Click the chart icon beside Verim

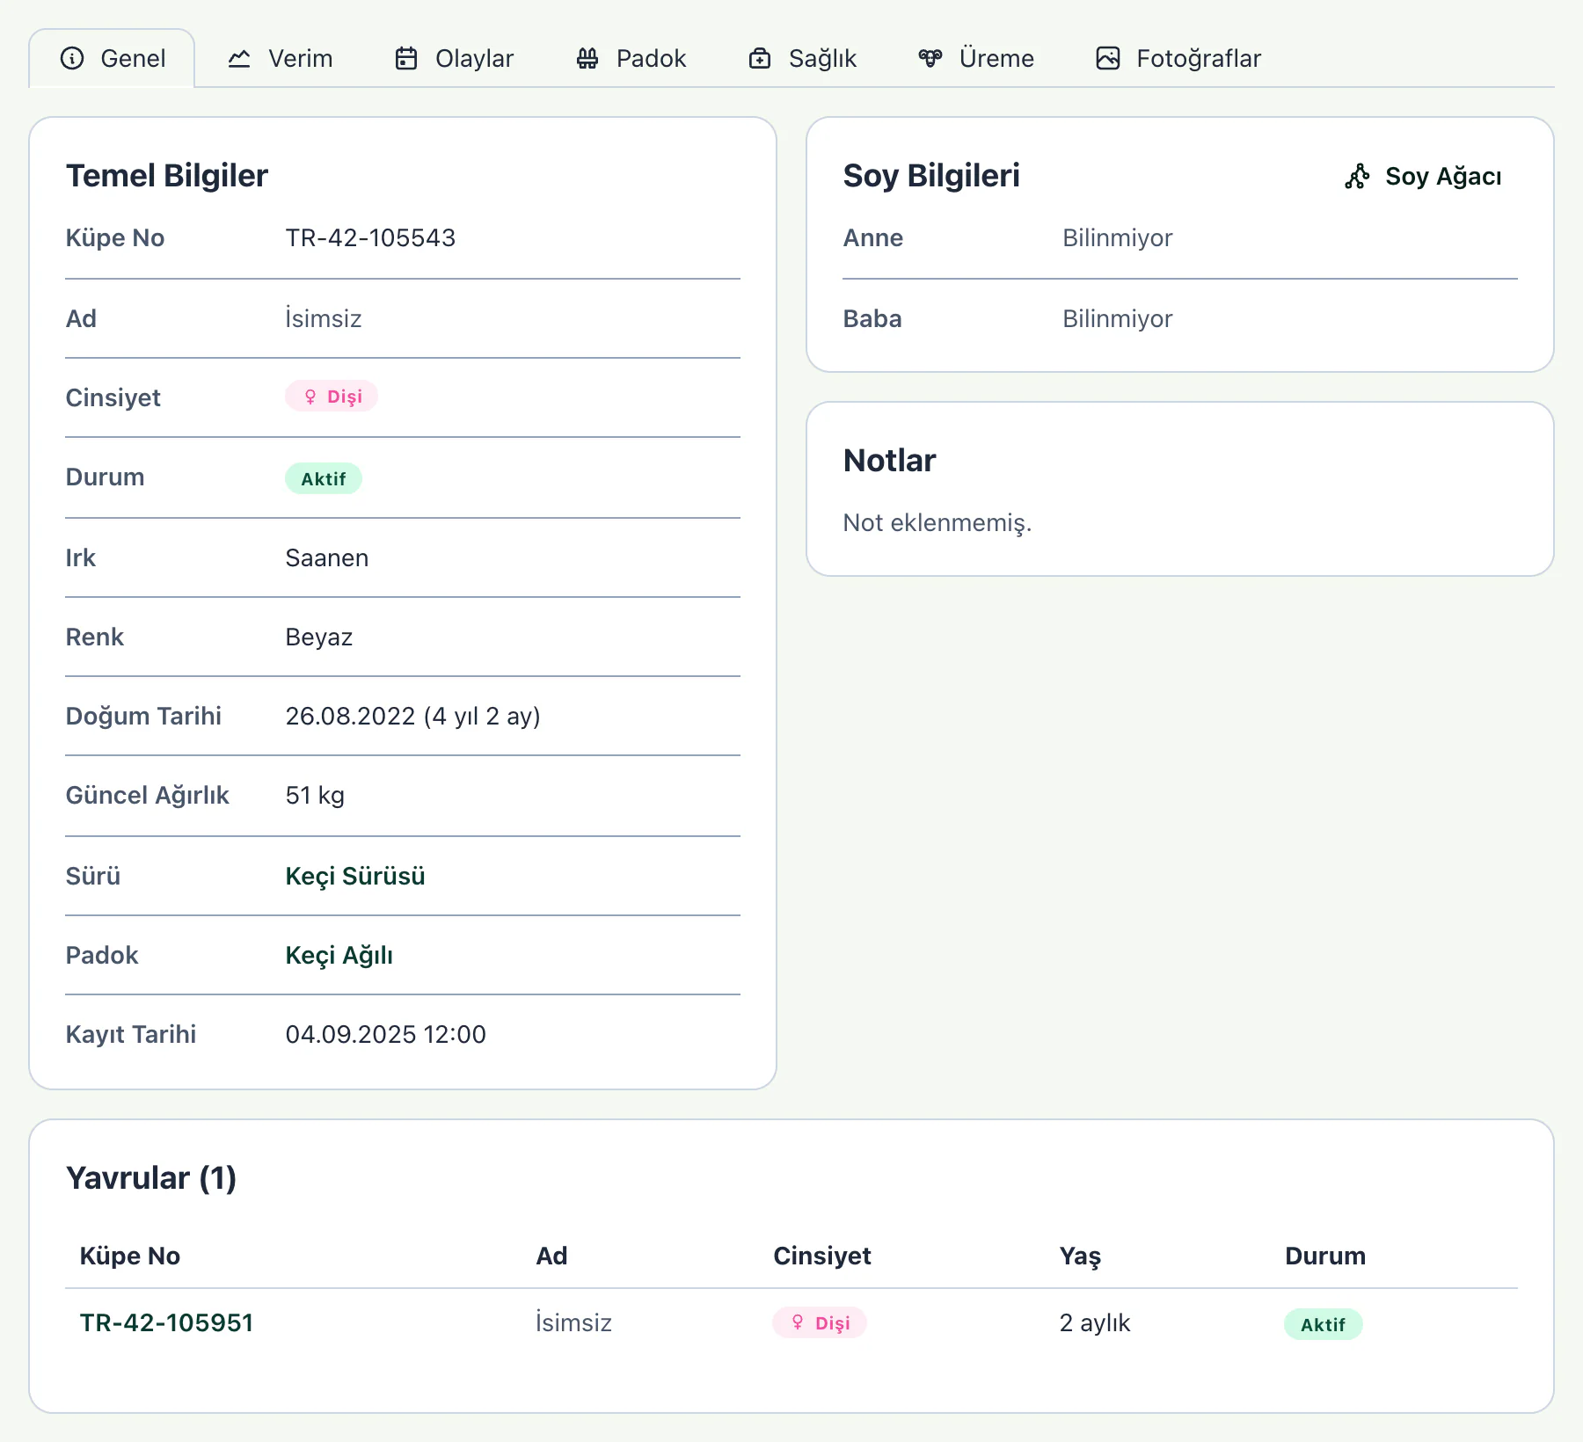click(x=239, y=58)
